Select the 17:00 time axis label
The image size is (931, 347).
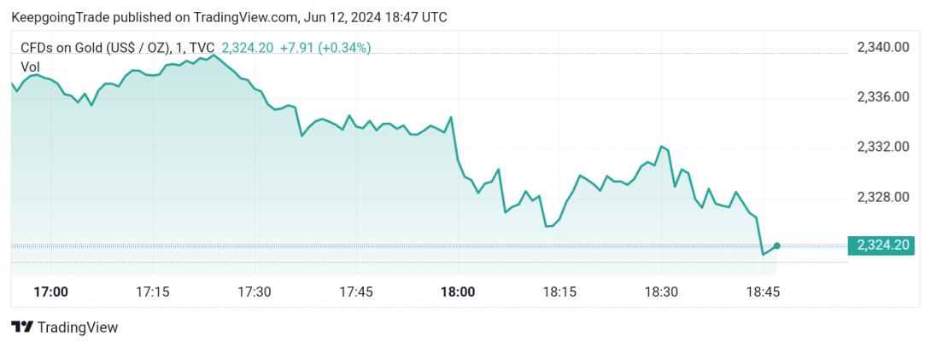51,292
